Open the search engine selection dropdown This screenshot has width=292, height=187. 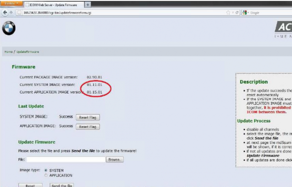pyautogui.click(x=248, y=12)
